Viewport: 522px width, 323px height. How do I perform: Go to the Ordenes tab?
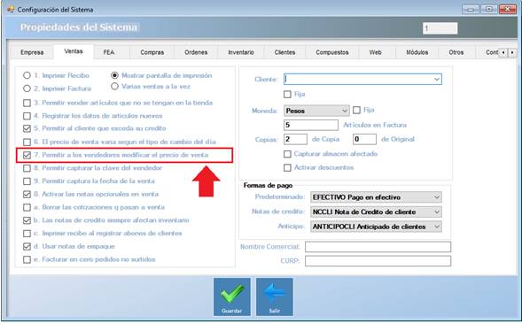[196, 52]
